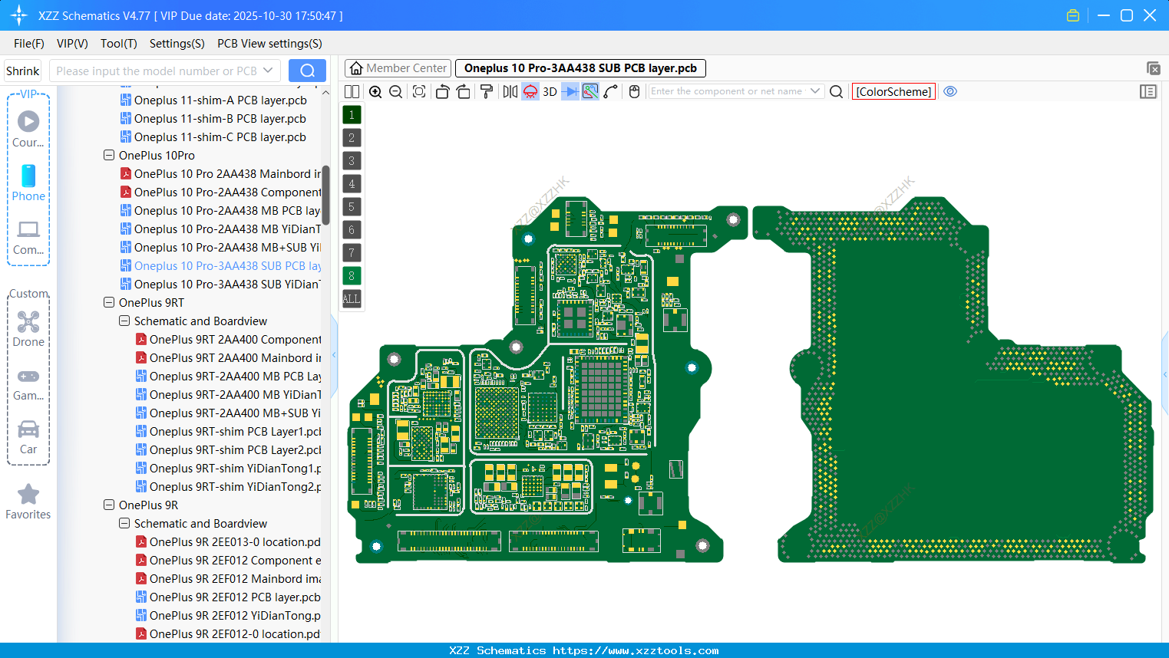The image size is (1169, 658).
Task: Rotate the PCB view left
Action: (442, 91)
